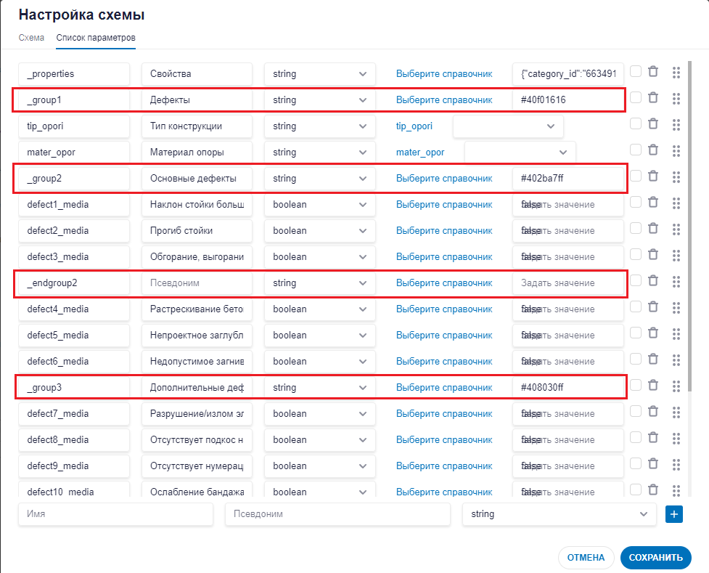Delete the _properties parameter row
This screenshot has height=573, width=709.
point(653,72)
